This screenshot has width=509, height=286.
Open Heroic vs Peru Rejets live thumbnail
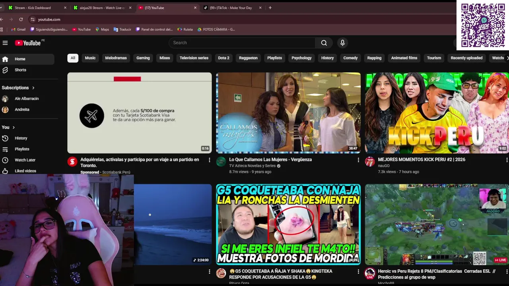pyautogui.click(x=437, y=224)
